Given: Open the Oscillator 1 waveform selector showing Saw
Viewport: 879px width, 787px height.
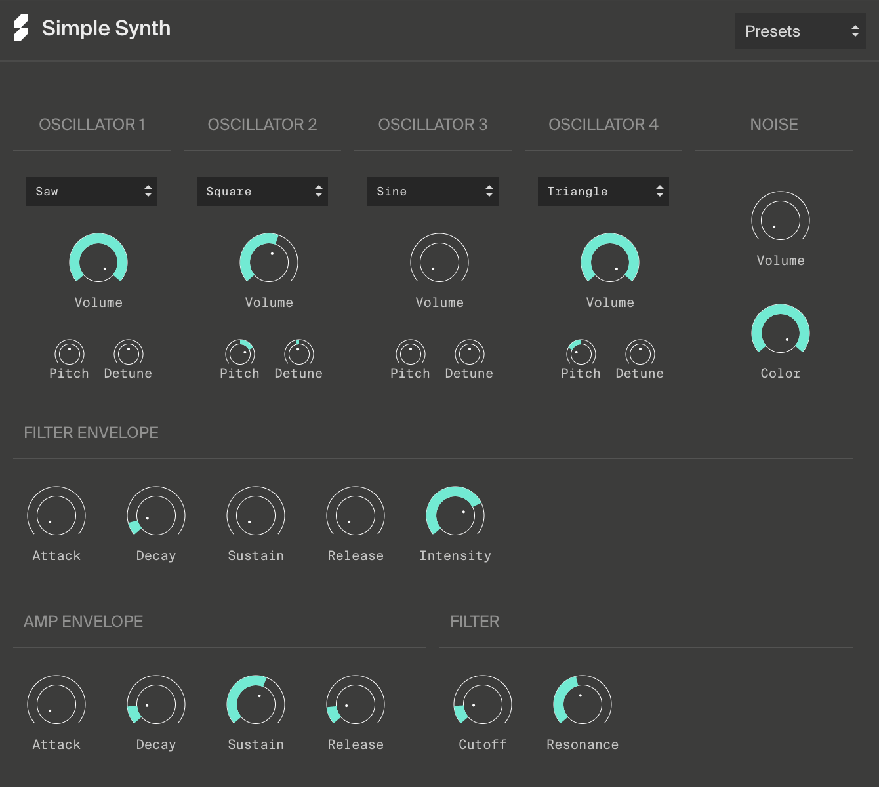Looking at the screenshot, I should (92, 191).
